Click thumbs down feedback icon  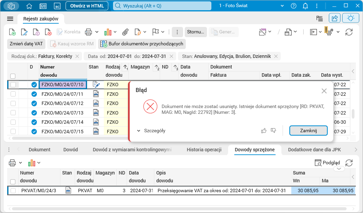click(x=274, y=131)
